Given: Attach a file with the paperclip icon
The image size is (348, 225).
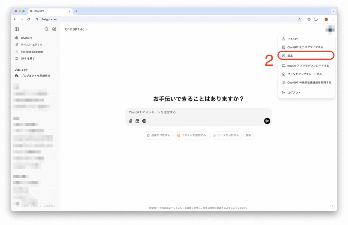Looking at the screenshot, I should click(x=130, y=121).
